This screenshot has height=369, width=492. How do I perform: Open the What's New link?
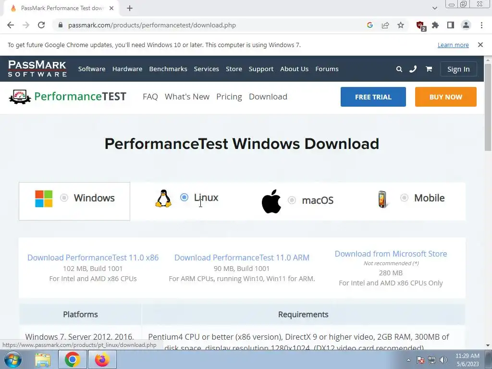point(187,97)
